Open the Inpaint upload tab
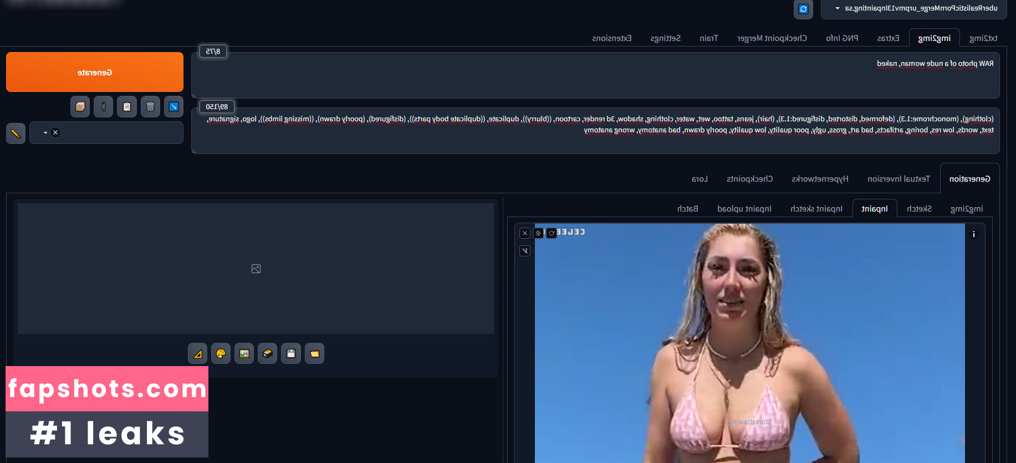The width and height of the screenshot is (1016, 463). (744, 209)
